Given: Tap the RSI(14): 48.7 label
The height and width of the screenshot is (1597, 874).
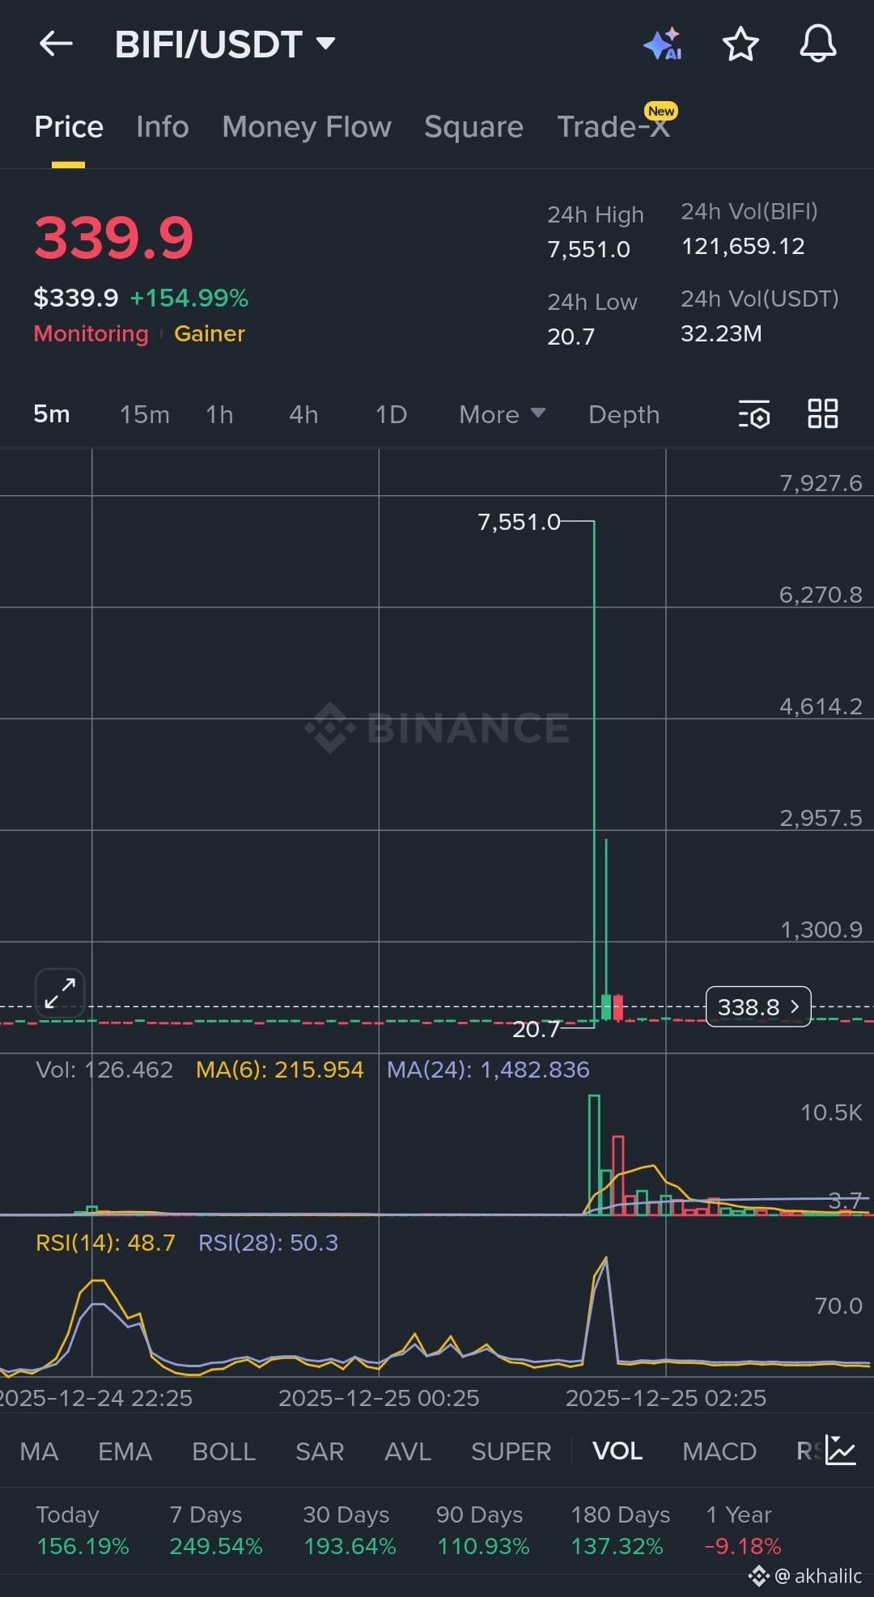Looking at the screenshot, I should click(x=105, y=1243).
